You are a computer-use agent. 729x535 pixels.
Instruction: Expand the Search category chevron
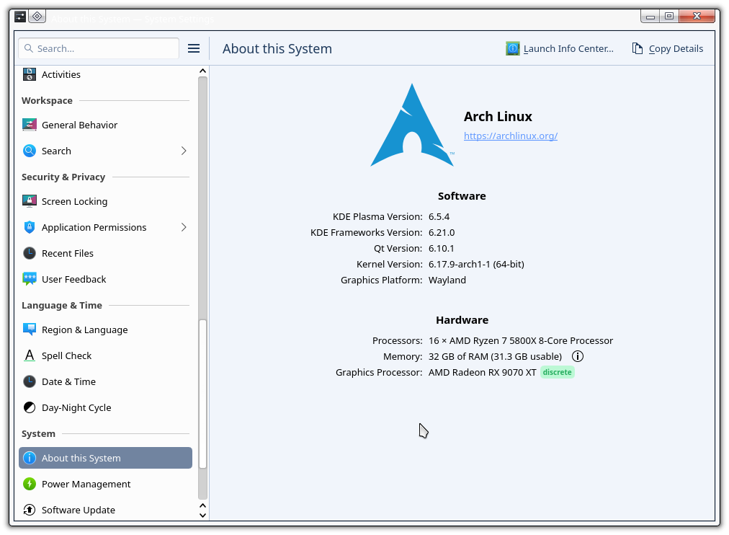184,151
